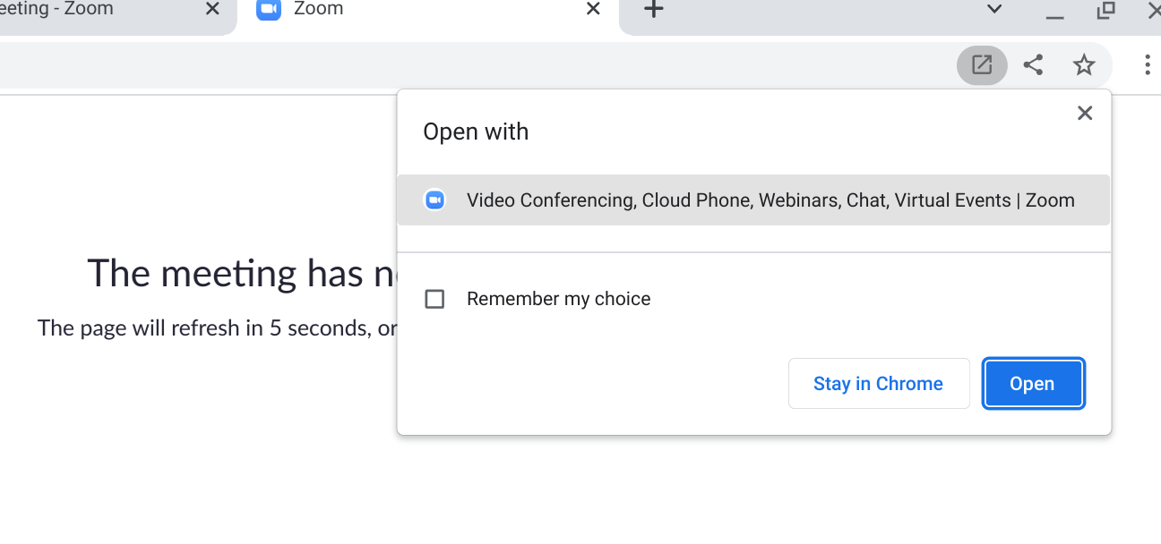The image size is (1161, 544).
Task: Close the Meeting - Zoom tab
Action: [212, 10]
